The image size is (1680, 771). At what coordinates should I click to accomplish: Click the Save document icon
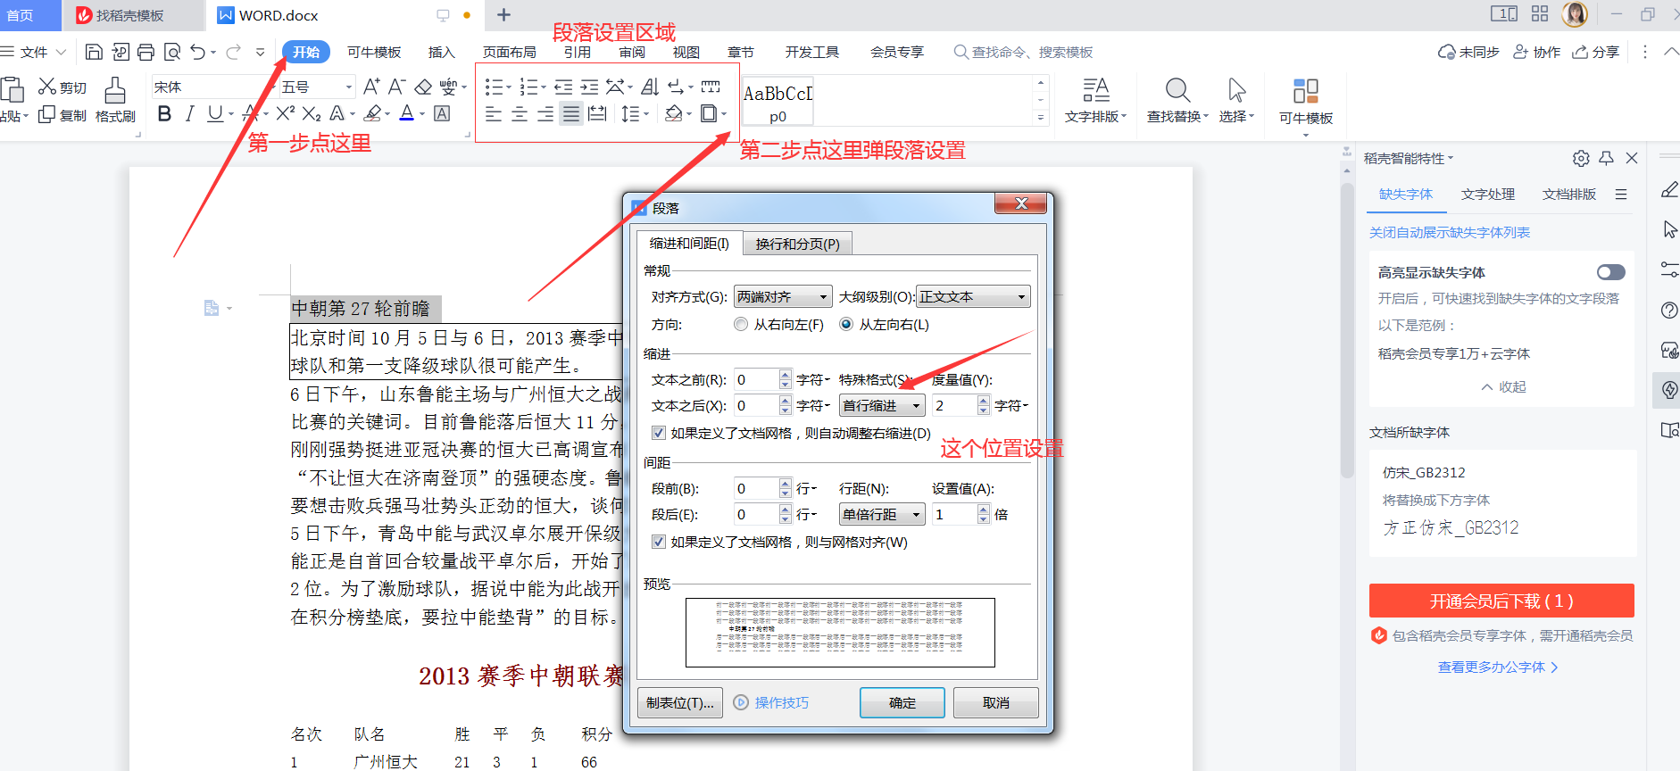tap(94, 52)
